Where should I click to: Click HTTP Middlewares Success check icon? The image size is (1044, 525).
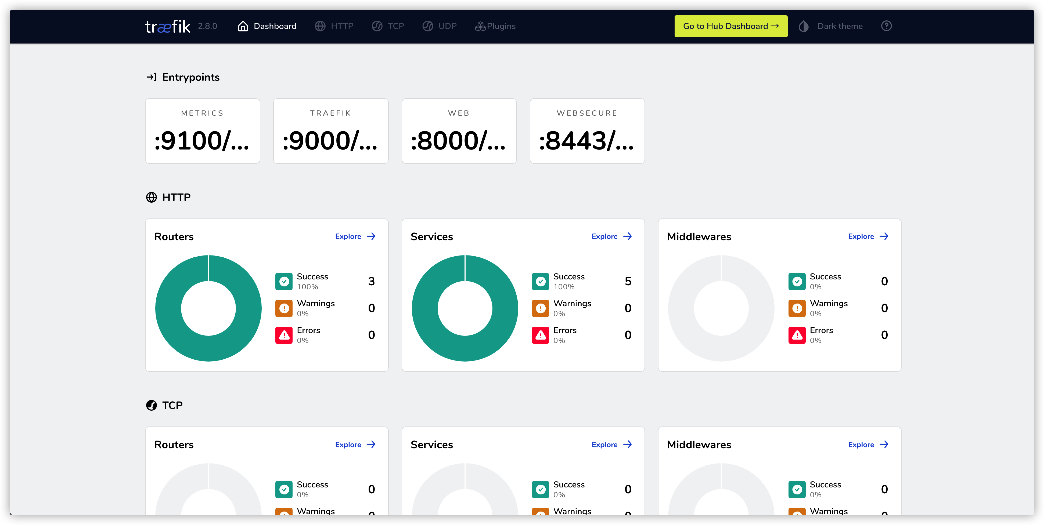click(797, 281)
